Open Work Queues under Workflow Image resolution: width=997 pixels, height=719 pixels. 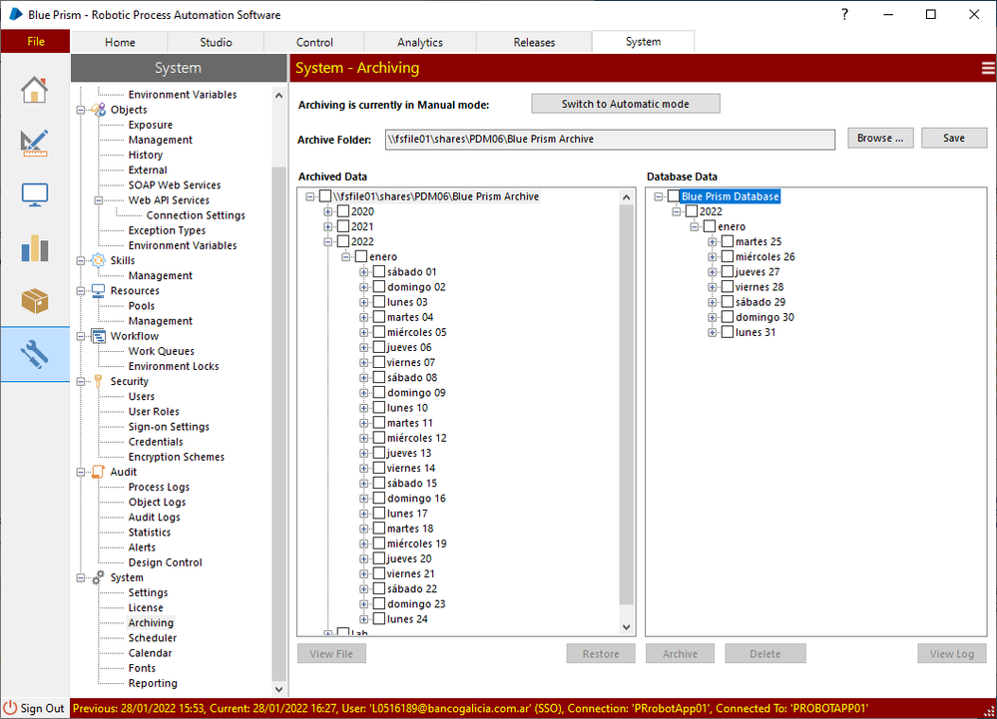[162, 351]
